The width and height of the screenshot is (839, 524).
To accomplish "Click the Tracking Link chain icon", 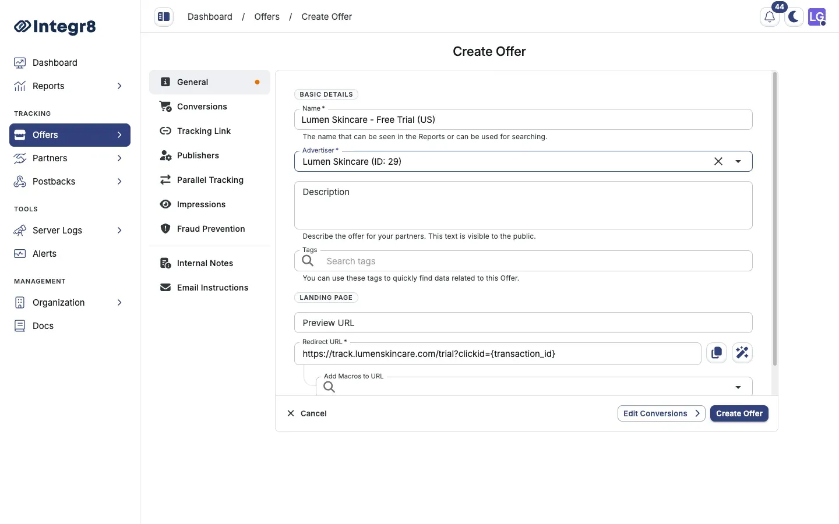I will [165, 131].
